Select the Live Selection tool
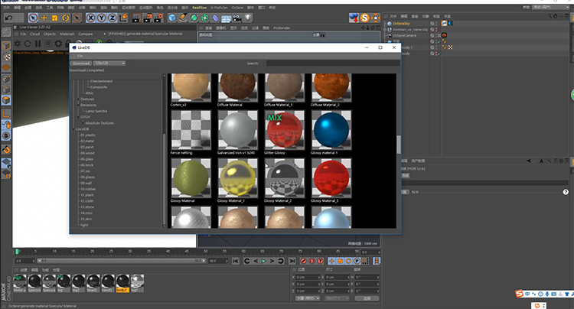The height and width of the screenshot is (309, 574). tap(33, 18)
